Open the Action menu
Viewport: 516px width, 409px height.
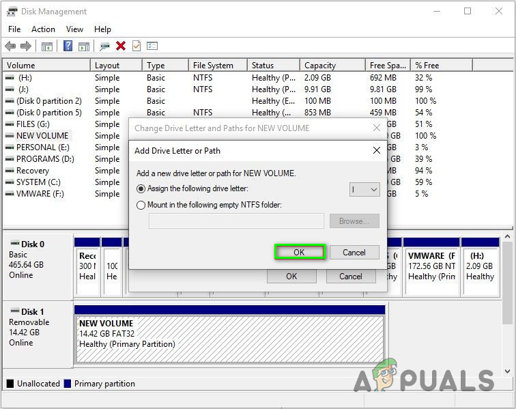(x=43, y=29)
